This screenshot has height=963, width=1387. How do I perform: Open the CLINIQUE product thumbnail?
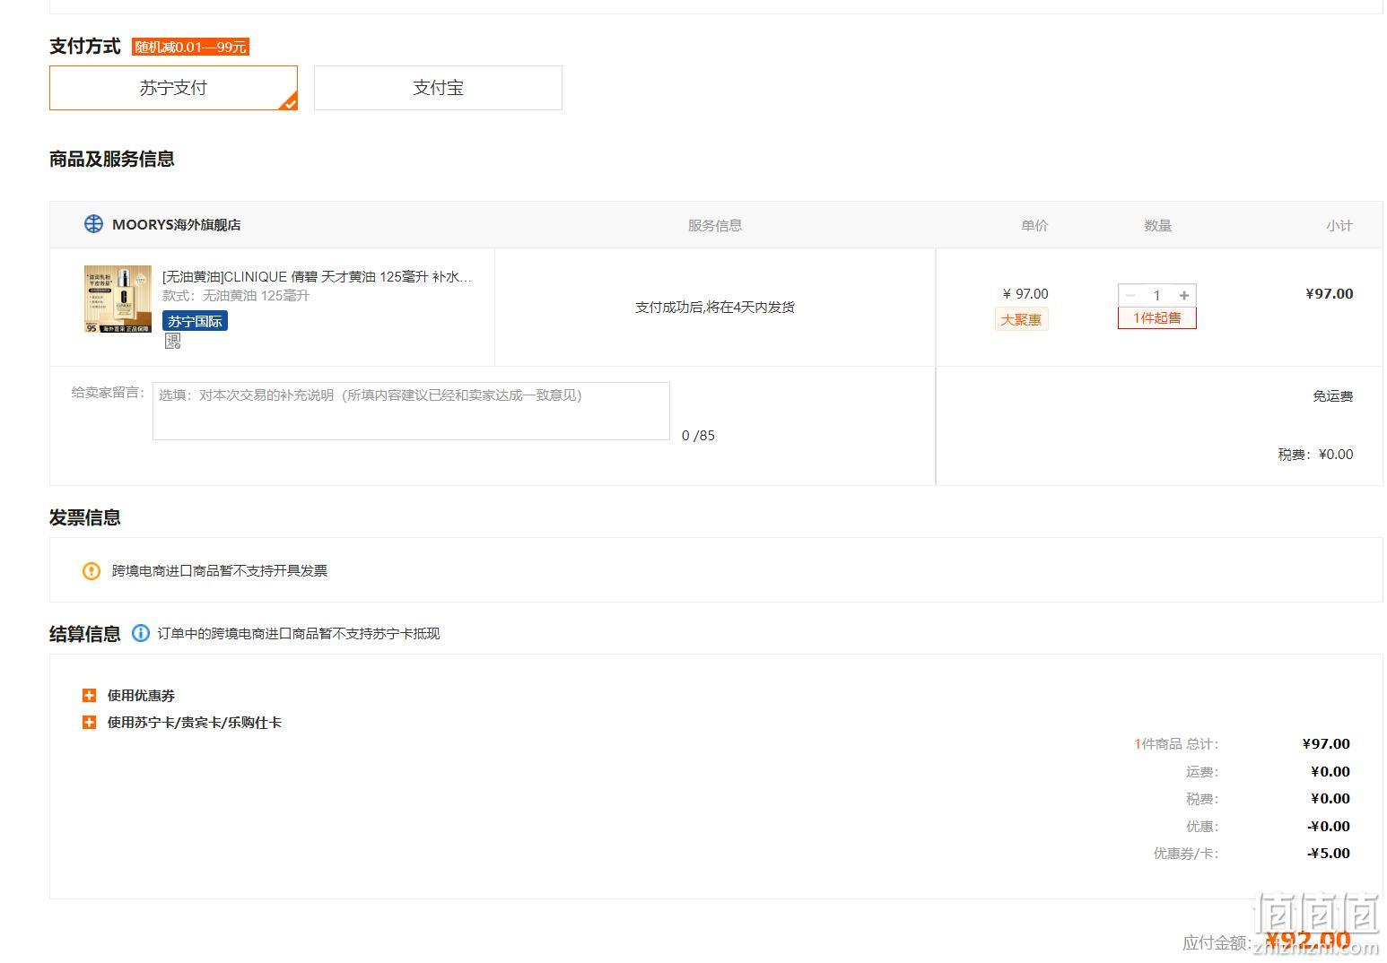pyautogui.click(x=118, y=299)
